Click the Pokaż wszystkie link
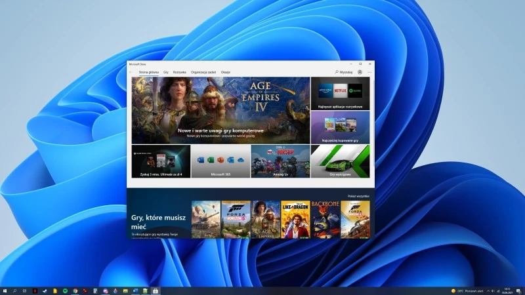The height and width of the screenshot is (295, 525). [358, 196]
